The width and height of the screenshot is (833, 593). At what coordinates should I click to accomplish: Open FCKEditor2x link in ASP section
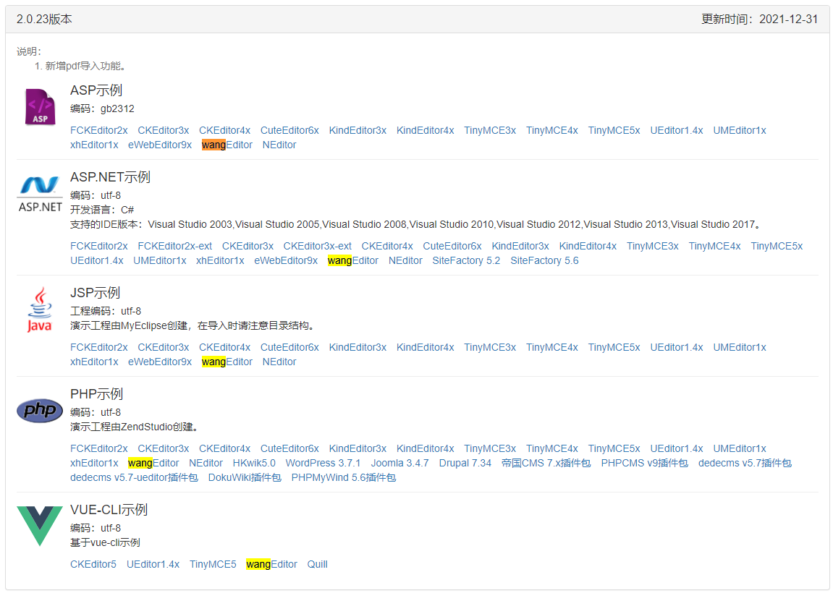(99, 131)
